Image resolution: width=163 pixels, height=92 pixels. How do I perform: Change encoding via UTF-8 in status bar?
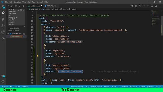pos(114,87)
